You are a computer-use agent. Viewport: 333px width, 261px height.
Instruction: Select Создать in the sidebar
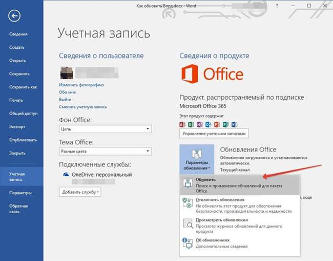coord(17,47)
